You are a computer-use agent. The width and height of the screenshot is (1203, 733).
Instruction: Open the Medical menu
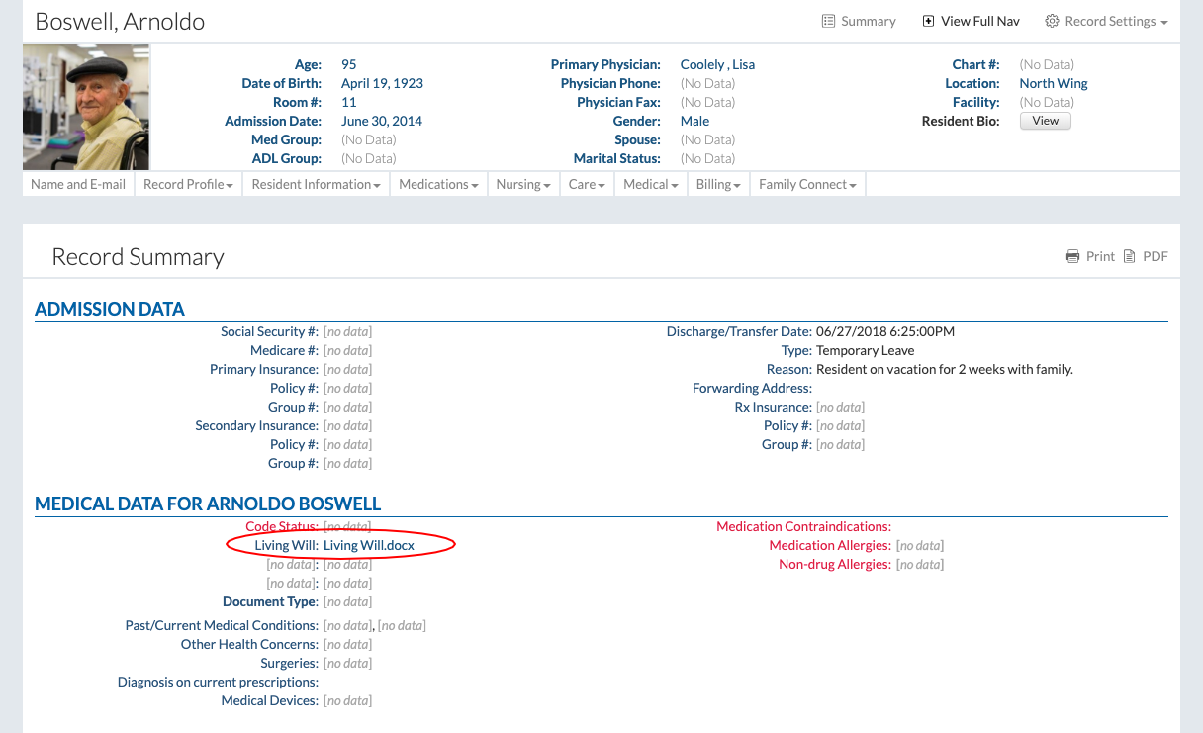[650, 184]
